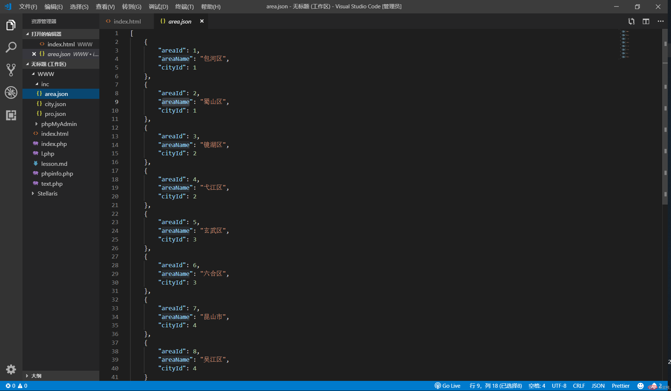The height and width of the screenshot is (391, 671).
Task: Open the Manage gear menu
Action: coord(11,369)
